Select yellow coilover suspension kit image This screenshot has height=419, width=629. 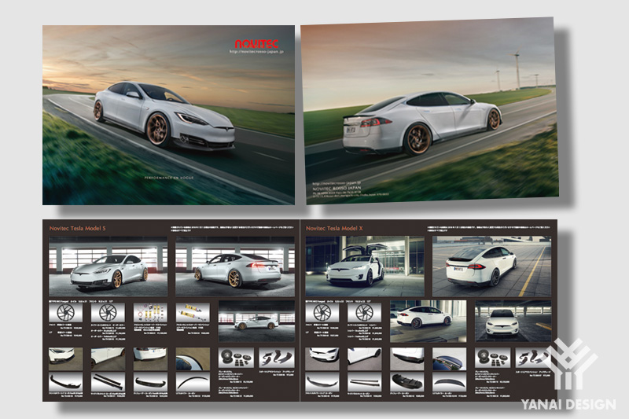192,312
